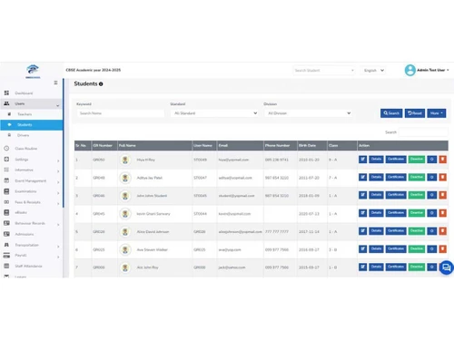Click red delete icon for John John Student

click(442, 195)
